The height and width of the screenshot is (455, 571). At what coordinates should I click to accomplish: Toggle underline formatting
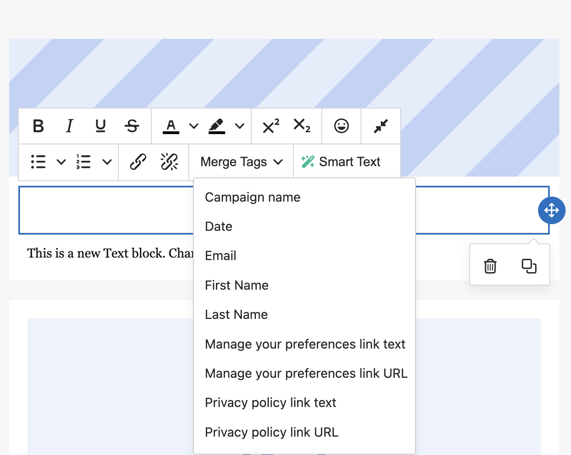point(100,126)
